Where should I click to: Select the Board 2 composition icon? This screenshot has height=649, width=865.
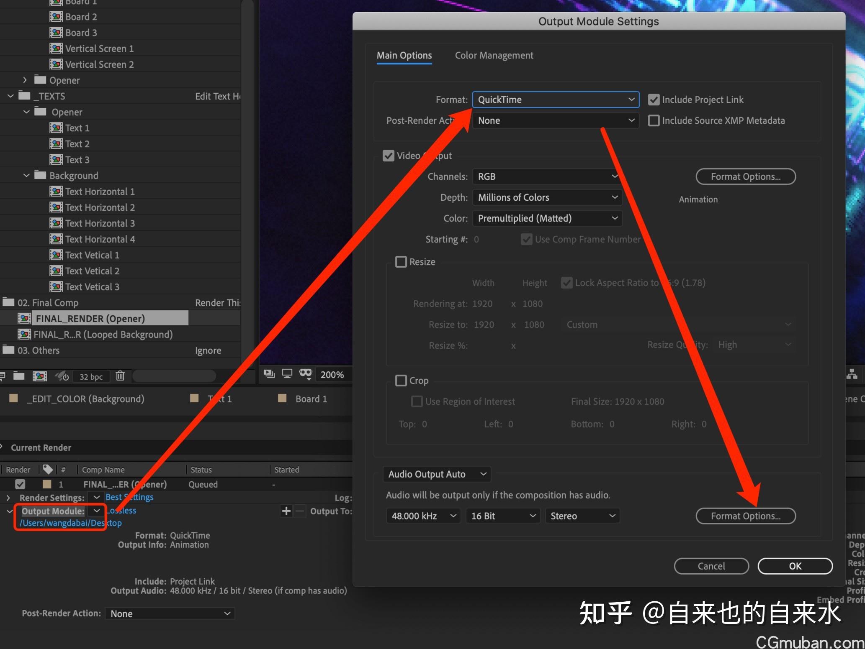click(x=56, y=17)
